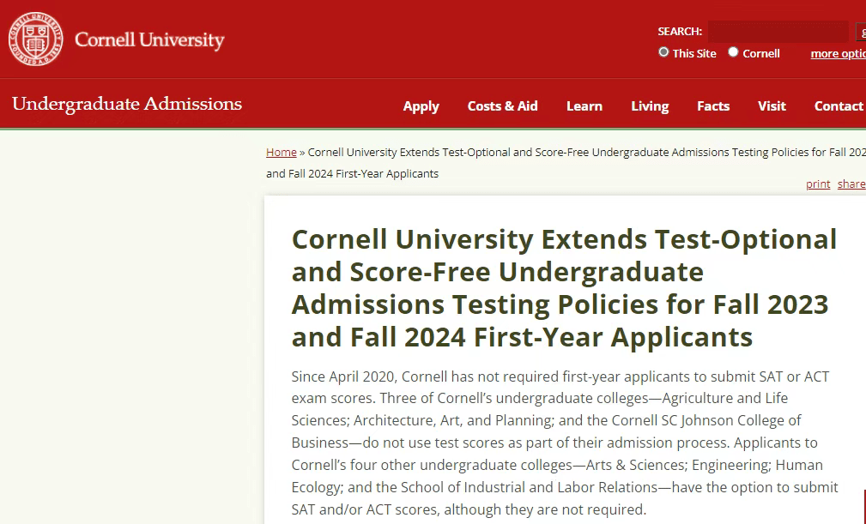Go to the Undergraduate Admissions site title
Screen dimensions: 866x524
pyautogui.click(x=127, y=104)
